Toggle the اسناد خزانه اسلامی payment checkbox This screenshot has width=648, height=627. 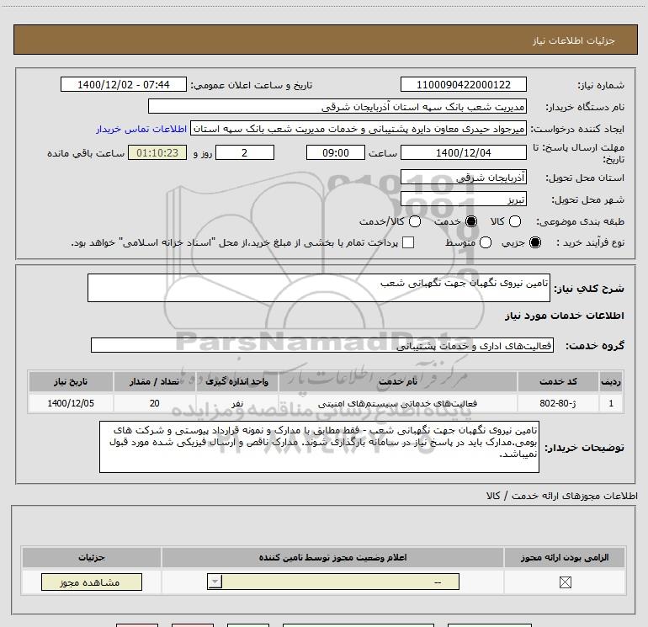(x=408, y=242)
